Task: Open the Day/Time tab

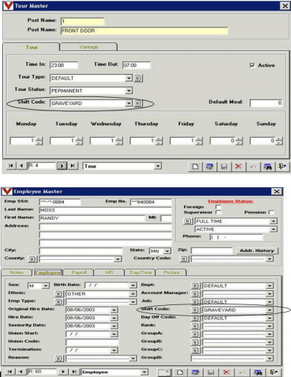Action: (141, 273)
